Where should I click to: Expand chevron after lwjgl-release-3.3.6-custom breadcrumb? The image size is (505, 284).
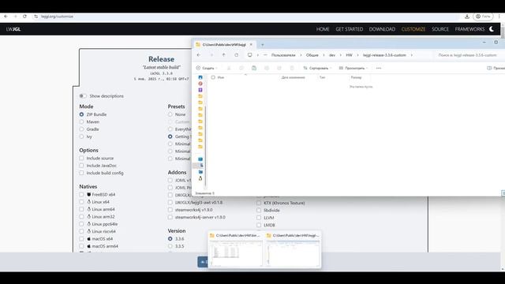(411, 55)
